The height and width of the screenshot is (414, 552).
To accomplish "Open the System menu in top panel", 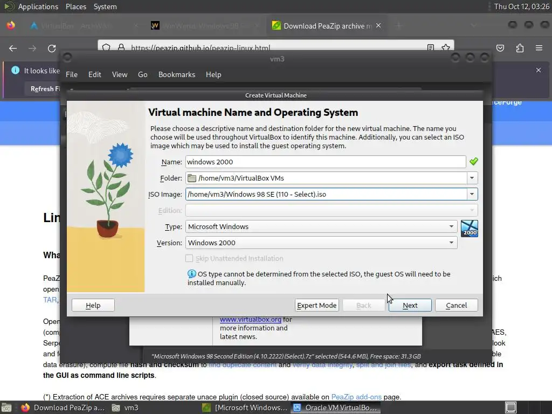I will click(105, 6).
